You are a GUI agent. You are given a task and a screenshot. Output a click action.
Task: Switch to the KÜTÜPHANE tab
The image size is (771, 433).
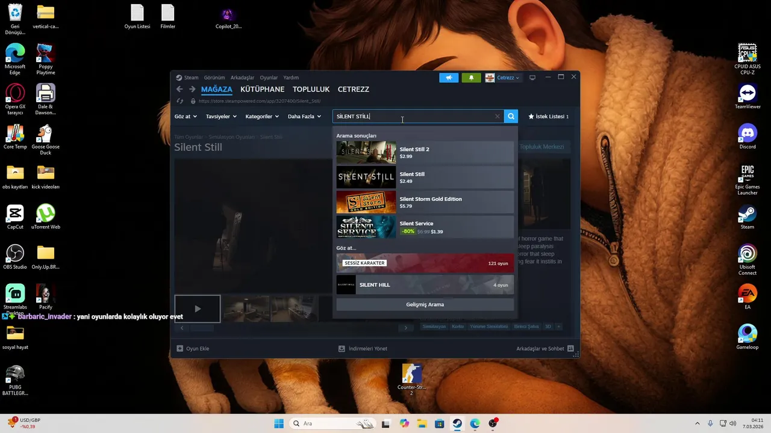point(262,89)
